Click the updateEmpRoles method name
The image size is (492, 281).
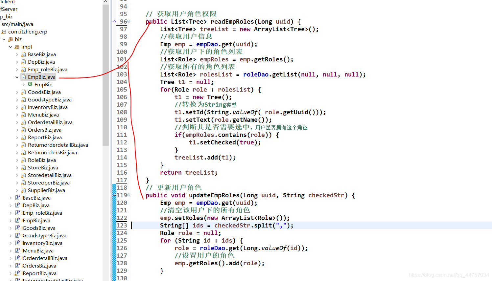[214, 195]
